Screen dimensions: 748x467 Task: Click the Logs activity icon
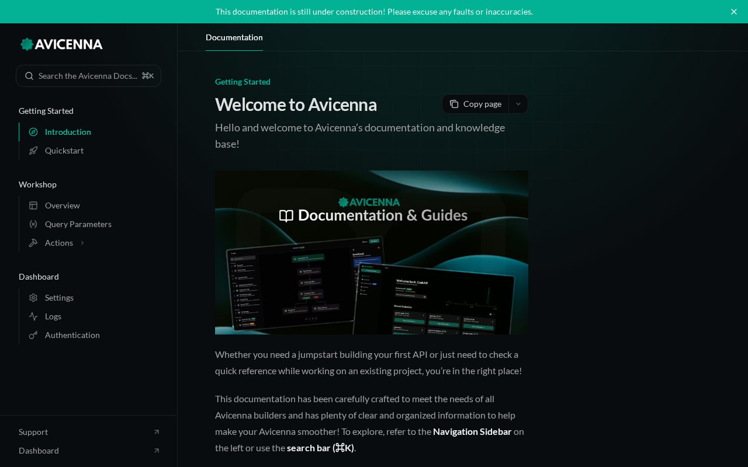click(x=33, y=316)
